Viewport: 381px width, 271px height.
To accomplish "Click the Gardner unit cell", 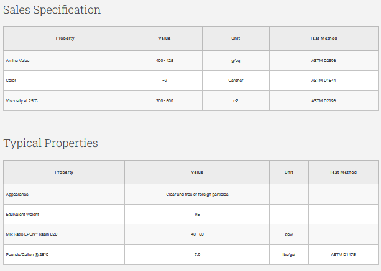I will [x=236, y=81].
